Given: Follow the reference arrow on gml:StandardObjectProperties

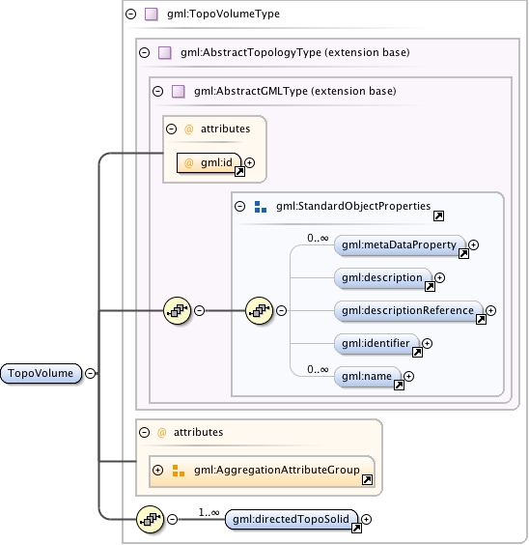Looking at the screenshot, I should point(439,215).
